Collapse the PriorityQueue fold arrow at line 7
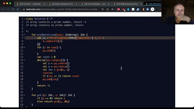The height and width of the screenshot is (109, 194). point(24,38)
